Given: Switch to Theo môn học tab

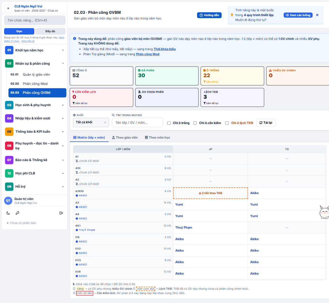Looking at the screenshot, I should tap(157, 138).
